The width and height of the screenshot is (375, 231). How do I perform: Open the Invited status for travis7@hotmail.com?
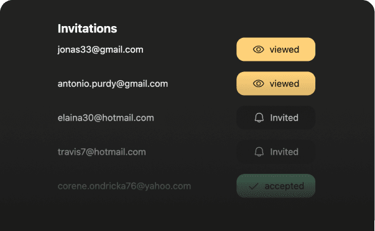pyautogui.click(x=275, y=152)
